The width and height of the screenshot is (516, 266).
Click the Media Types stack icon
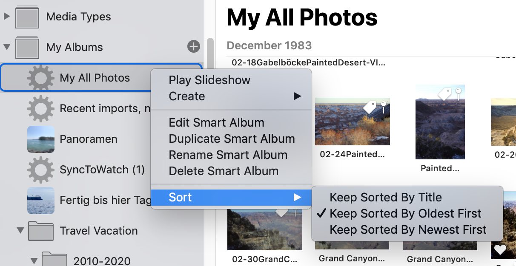(x=28, y=17)
